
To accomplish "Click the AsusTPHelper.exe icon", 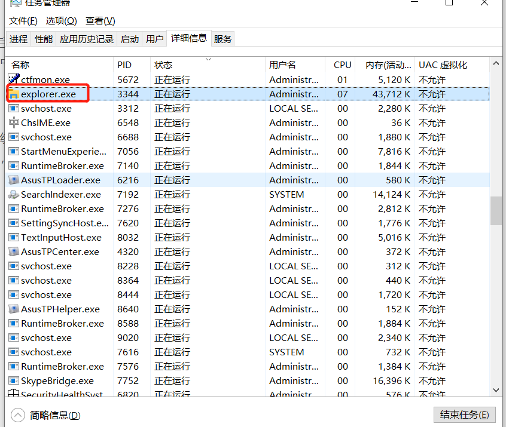I will tap(13, 309).
